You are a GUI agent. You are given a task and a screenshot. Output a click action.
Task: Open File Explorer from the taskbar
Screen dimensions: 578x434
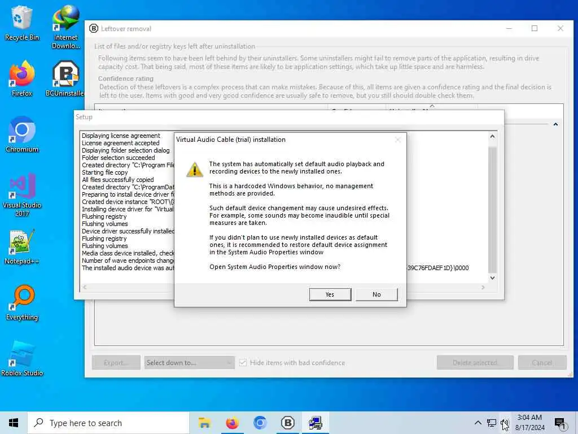tap(204, 423)
